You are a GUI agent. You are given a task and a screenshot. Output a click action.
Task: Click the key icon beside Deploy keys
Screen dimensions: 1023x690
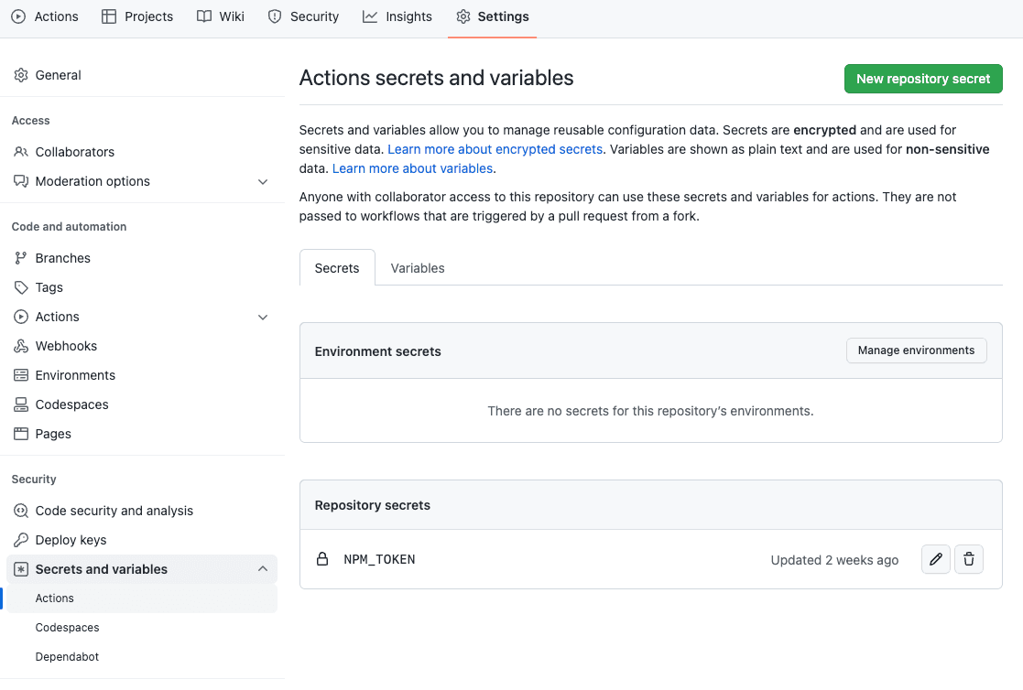(x=21, y=540)
